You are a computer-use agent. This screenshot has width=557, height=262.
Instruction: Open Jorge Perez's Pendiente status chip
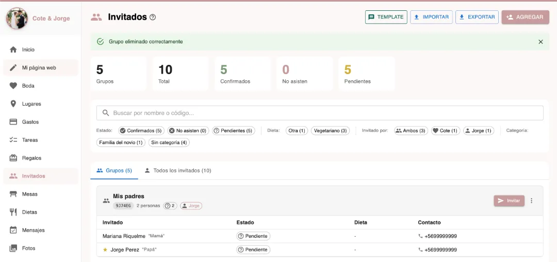(253, 250)
